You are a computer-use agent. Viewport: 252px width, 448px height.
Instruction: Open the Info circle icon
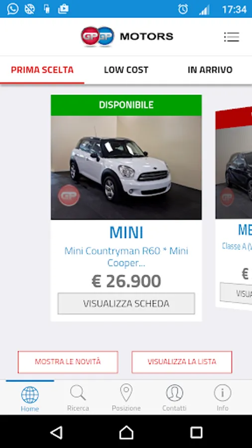(x=222, y=393)
